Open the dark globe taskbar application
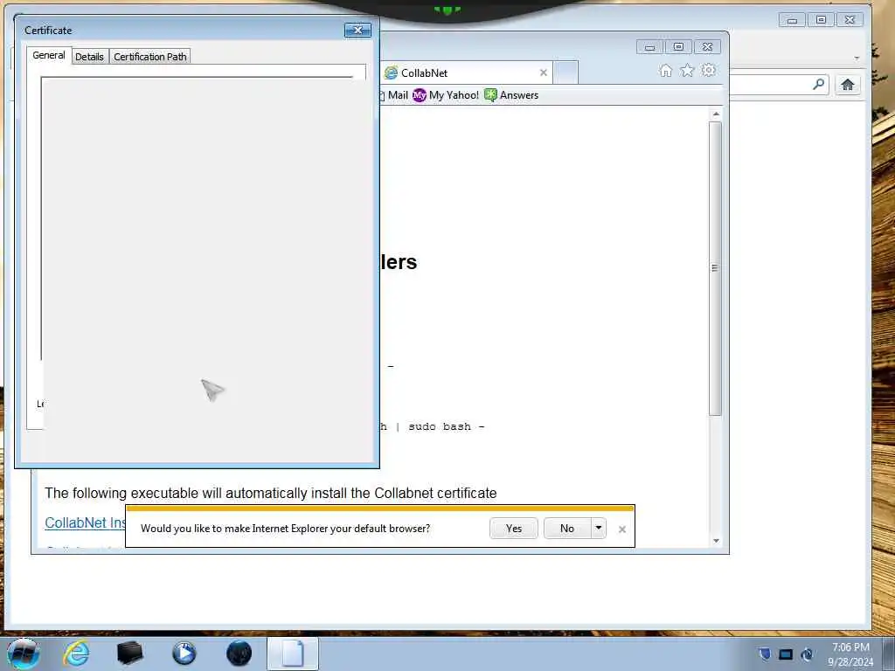This screenshot has height=671, width=895. [x=239, y=654]
